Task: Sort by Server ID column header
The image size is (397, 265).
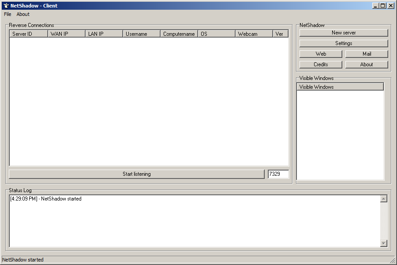Action: pos(28,34)
